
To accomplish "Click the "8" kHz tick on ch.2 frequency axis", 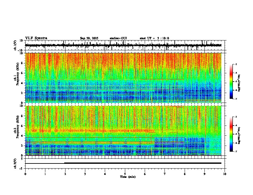I will click(x=22, y=116).
